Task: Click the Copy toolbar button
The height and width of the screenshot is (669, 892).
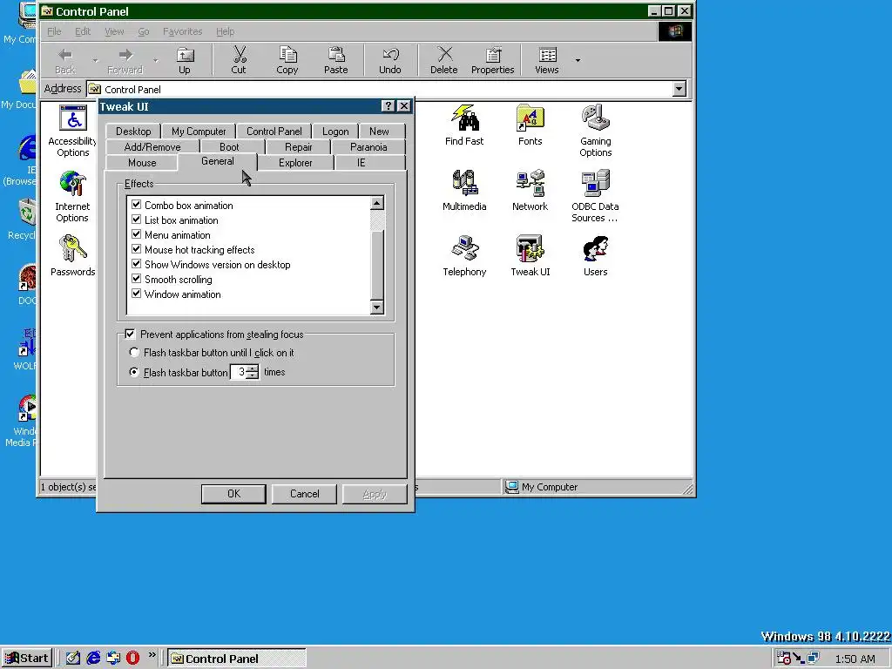Action: tap(287, 60)
